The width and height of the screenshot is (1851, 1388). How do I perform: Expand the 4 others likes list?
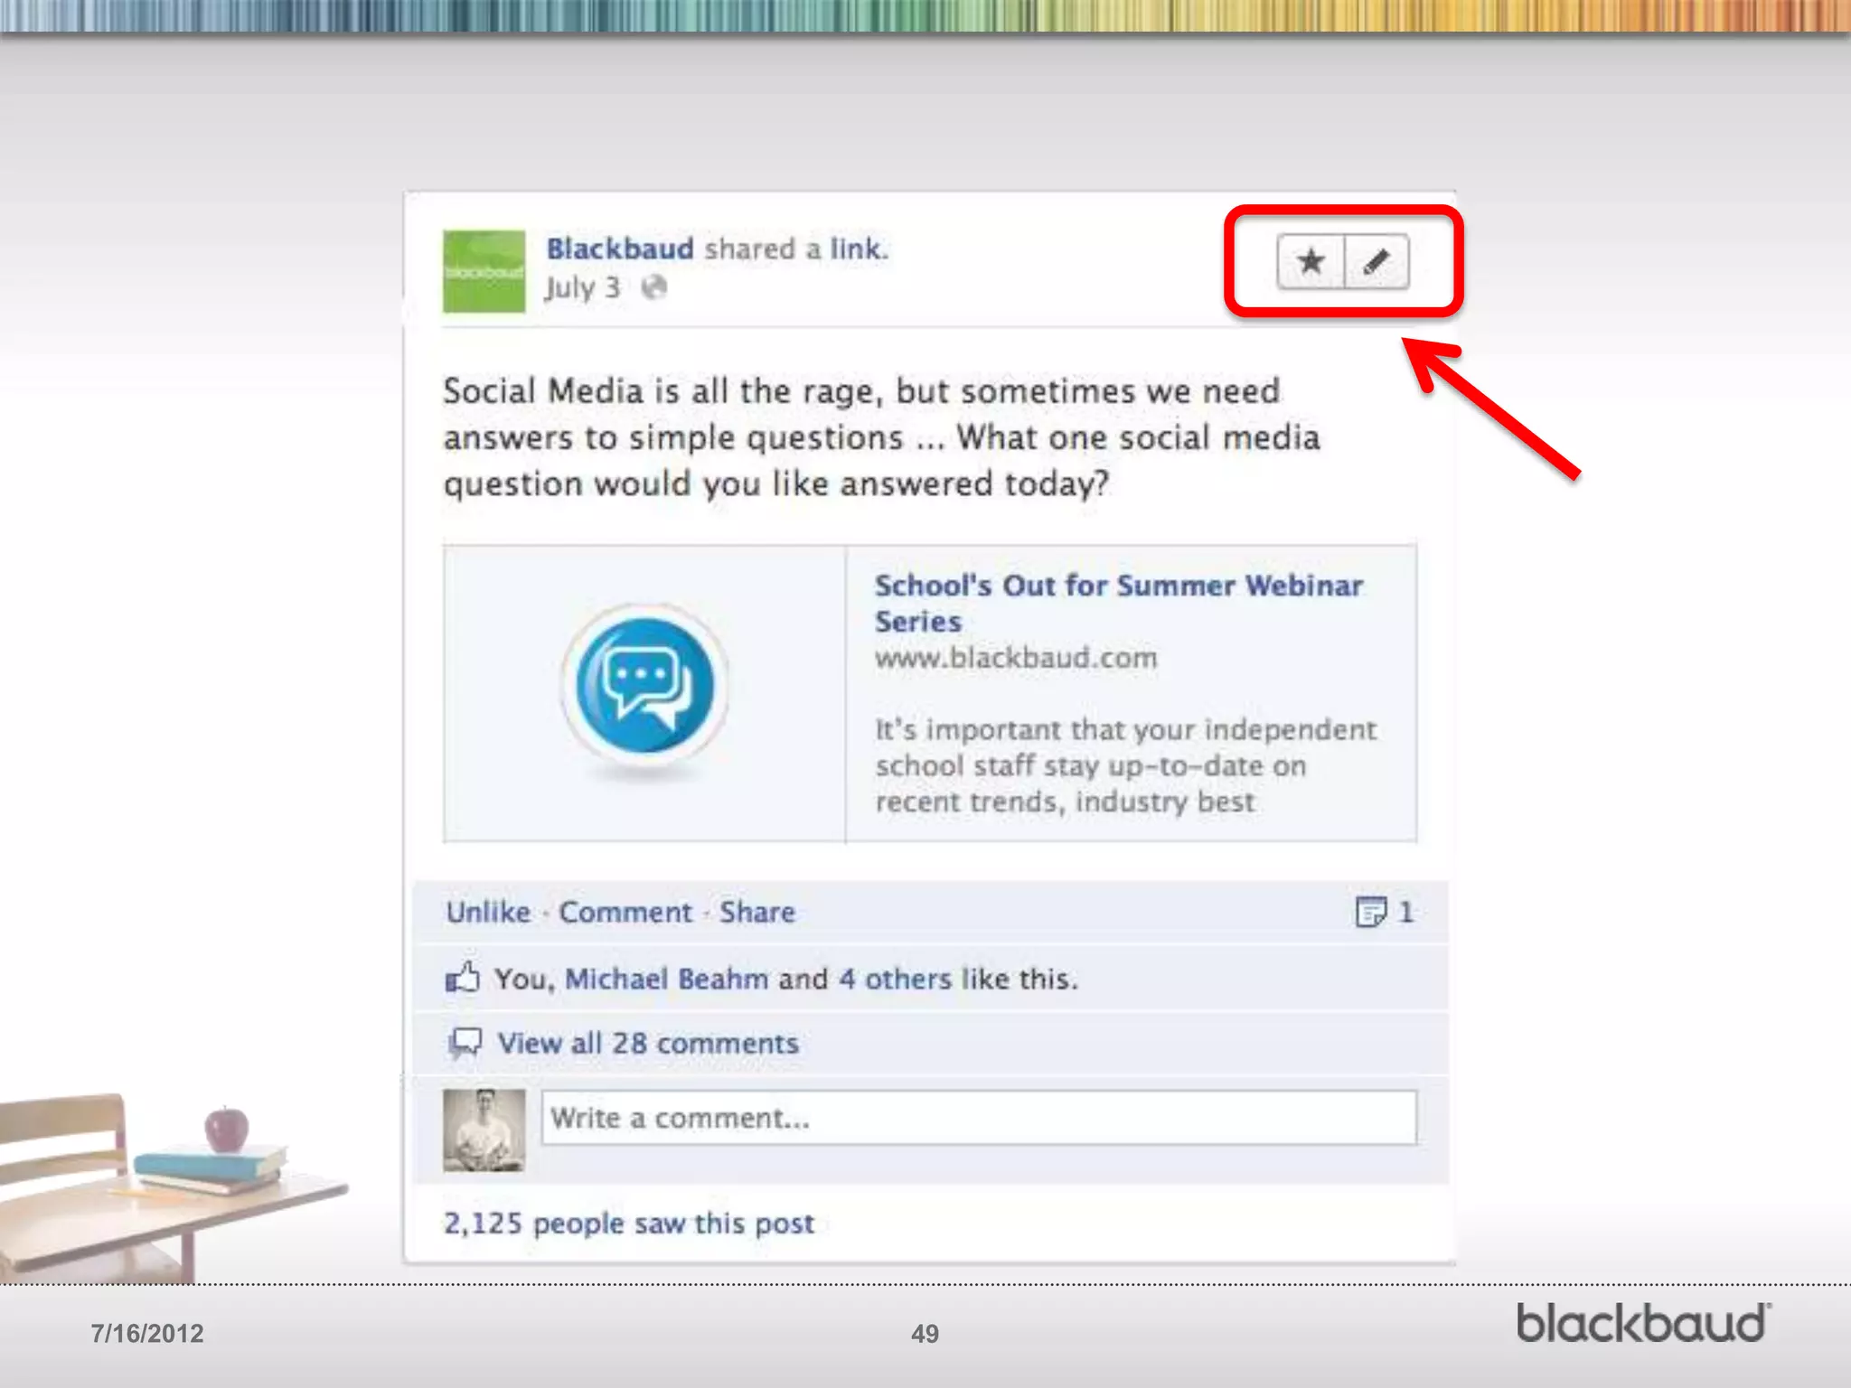pos(895,979)
